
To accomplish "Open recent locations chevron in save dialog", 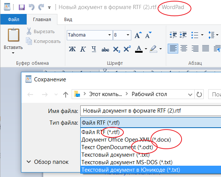I will (56, 95).
